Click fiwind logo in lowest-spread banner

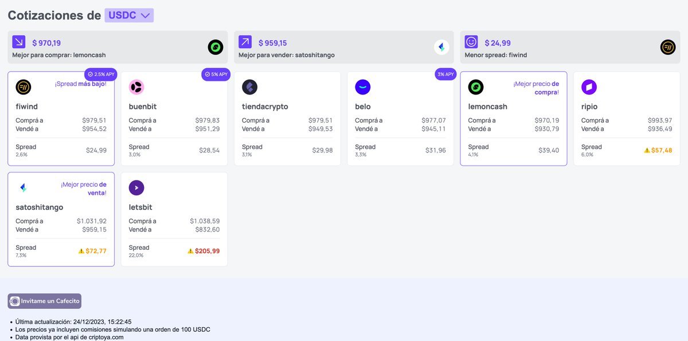pyautogui.click(x=668, y=47)
